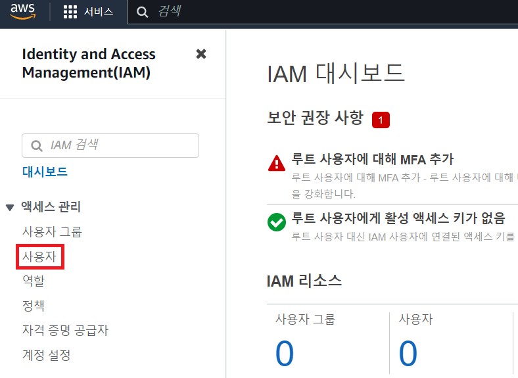Click the 보안 권장 사항 heading
This screenshot has height=378, width=518.
[315, 118]
